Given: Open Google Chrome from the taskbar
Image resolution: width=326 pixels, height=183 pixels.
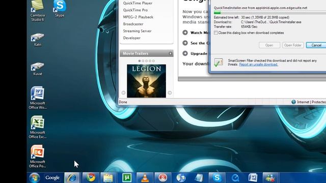Looking at the screenshot, I should click(91, 178).
